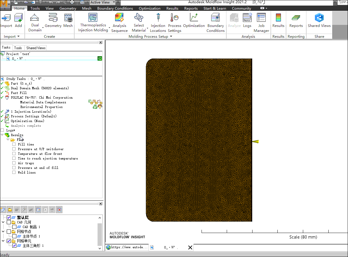Collapse the Flow results folder
348x257 pixels.
8,140
